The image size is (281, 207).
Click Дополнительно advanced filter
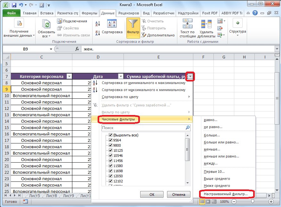point(158,35)
